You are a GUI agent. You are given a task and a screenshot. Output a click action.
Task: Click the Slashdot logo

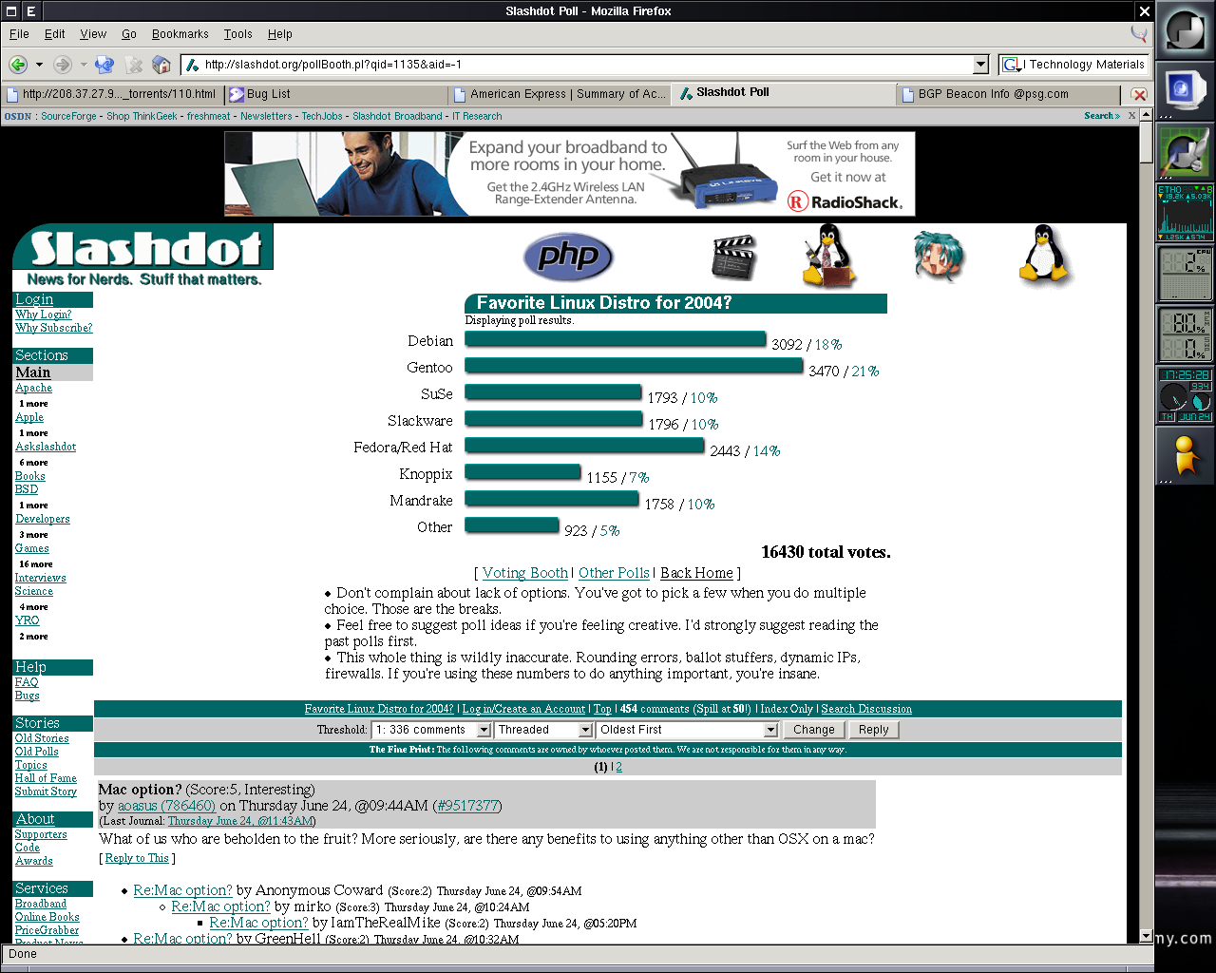tap(142, 256)
